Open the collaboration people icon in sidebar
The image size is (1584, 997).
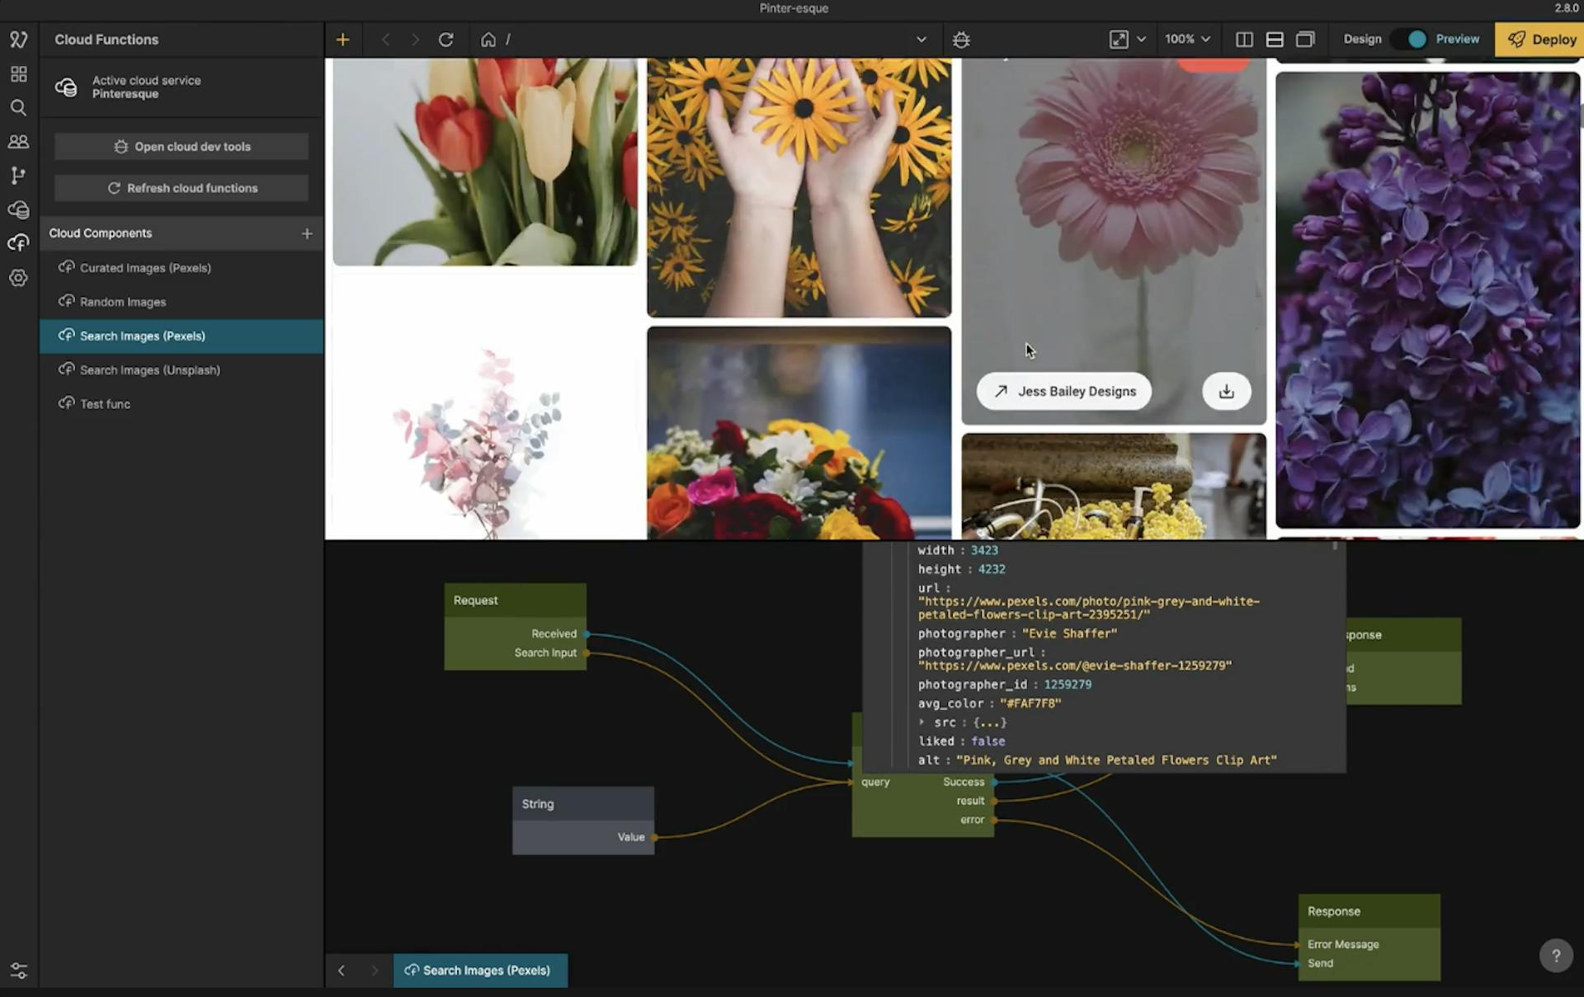(x=18, y=142)
